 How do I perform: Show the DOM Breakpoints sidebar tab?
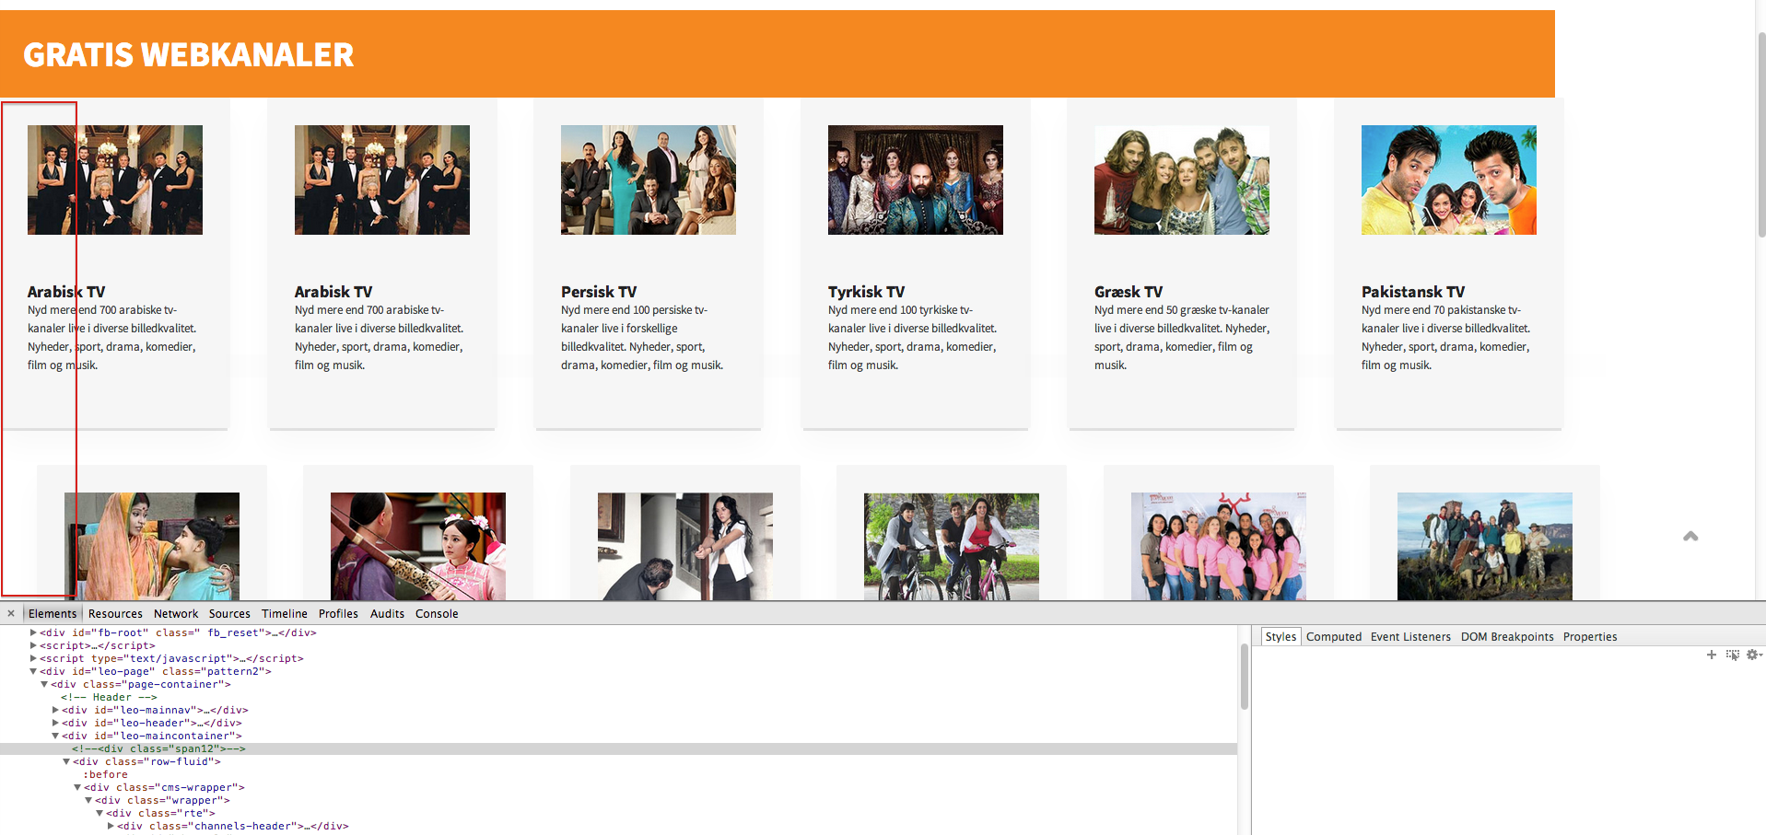pos(1507,636)
